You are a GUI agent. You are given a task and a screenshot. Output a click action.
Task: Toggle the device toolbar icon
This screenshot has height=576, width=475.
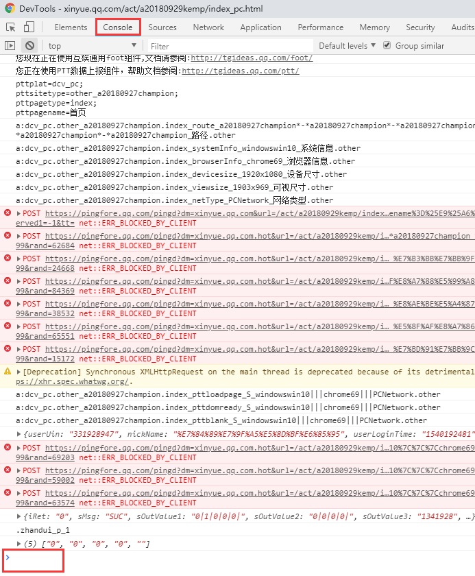pos(29,27)
